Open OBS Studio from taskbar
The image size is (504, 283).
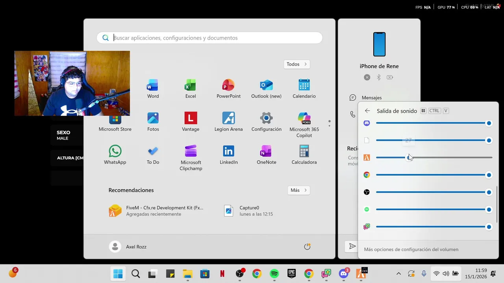click(x=240, y=274)
